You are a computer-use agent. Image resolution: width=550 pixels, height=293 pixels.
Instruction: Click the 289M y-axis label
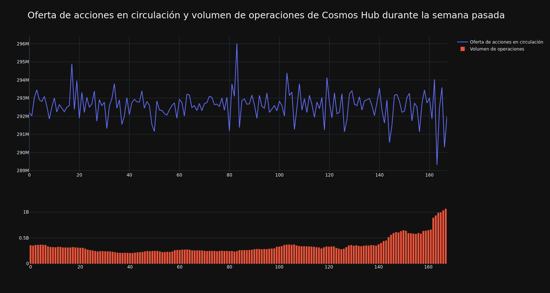click(x=23, y=171)
